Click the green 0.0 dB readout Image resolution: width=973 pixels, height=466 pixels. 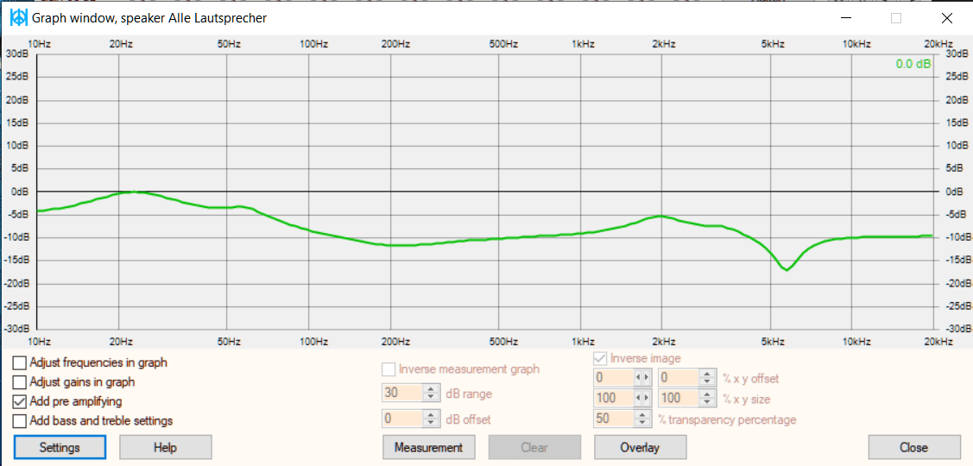coord(913,64)
